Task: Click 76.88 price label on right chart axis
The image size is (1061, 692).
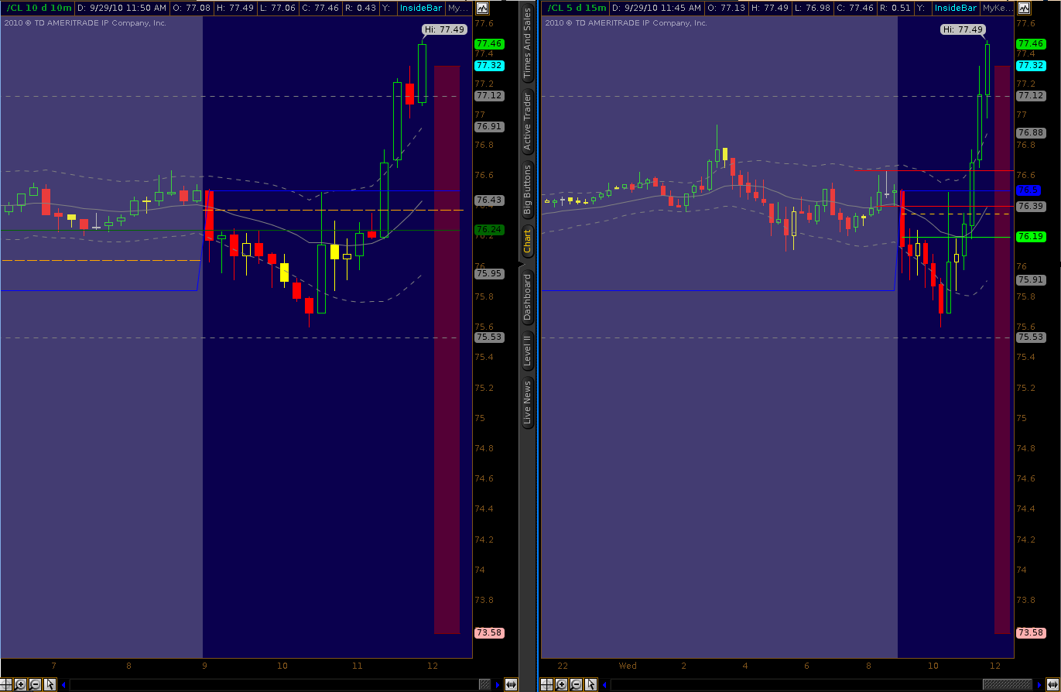Action: pyautogui.click(x=1031, y=133)
